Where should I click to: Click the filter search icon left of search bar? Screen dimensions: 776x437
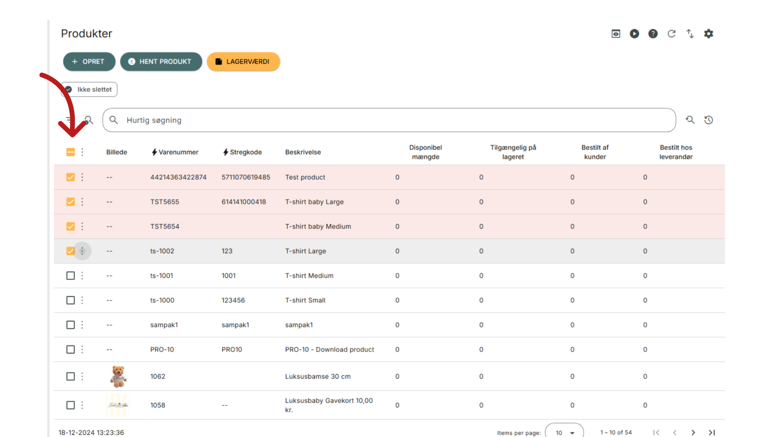[89, 120]
